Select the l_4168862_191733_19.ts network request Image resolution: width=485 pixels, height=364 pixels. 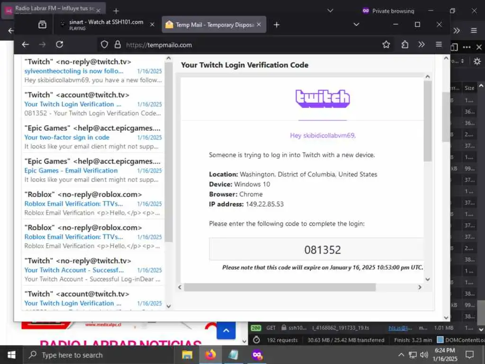(x=341, y=328)
